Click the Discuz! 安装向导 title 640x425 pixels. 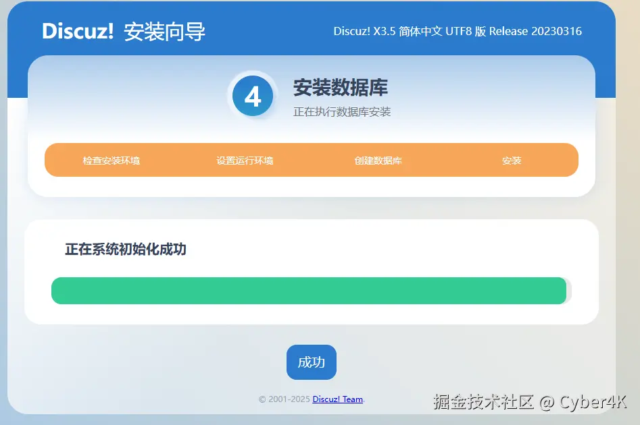pyautogui.click(x=124, y=32)
